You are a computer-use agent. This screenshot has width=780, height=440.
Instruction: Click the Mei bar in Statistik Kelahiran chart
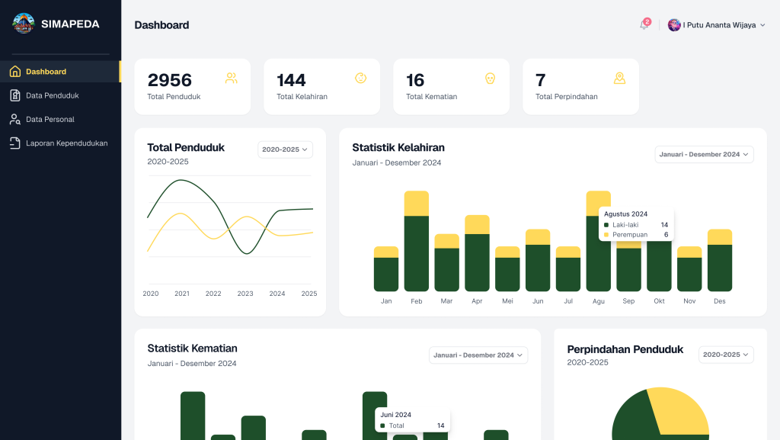pos(507,268)
